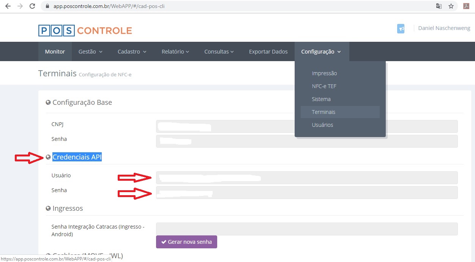Expand the Consultas dropdown menu
The image size is (475, 262).
click(x=219, y=52)
